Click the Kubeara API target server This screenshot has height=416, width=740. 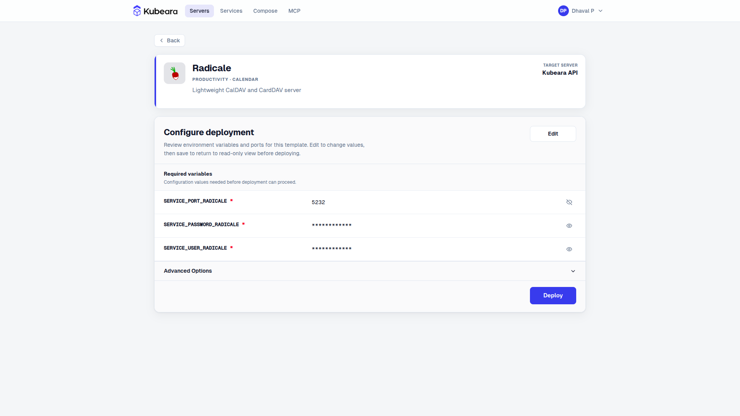pyautogui.click(x=560, y=73)
